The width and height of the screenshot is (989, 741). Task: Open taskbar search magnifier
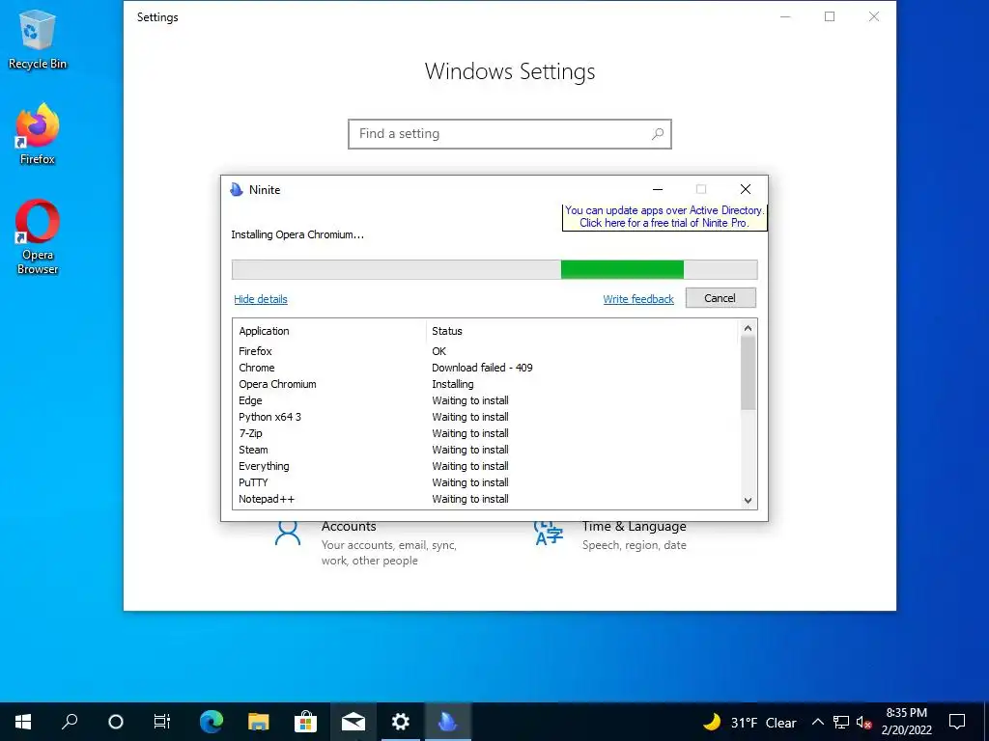(70, 722)
